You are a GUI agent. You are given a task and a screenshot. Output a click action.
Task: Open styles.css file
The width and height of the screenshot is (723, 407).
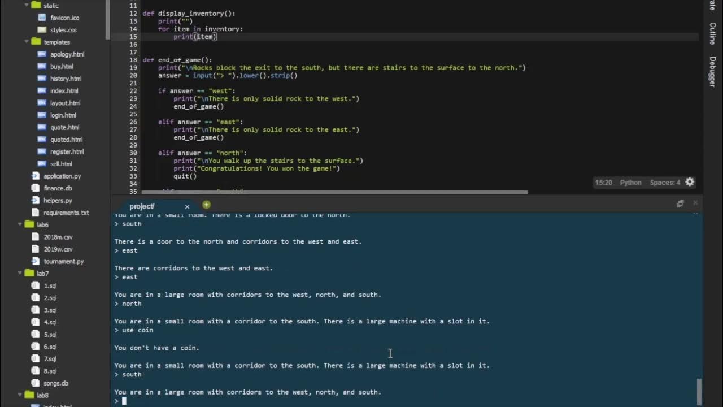(x=63, y=30)
